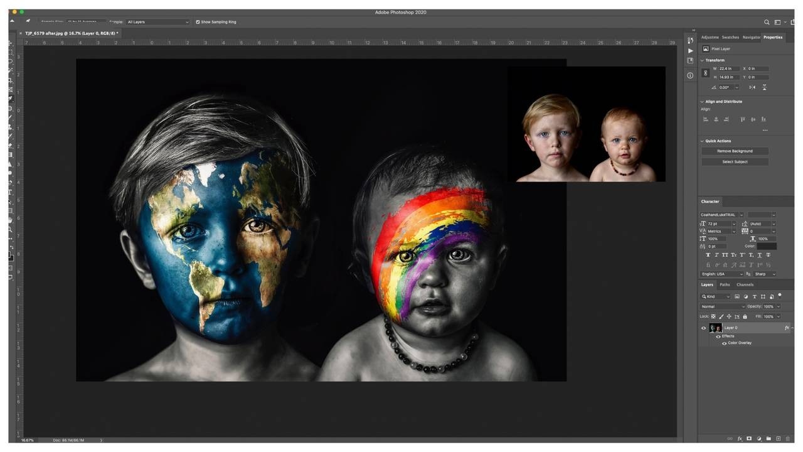Screen dimensions: 803x452
Task: Create a new fill or adjustment layer
Action: 759,439
